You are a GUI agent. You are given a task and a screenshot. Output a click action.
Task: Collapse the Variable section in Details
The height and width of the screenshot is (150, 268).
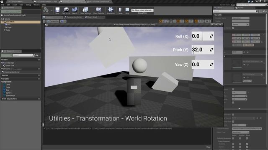pos(214,15)
